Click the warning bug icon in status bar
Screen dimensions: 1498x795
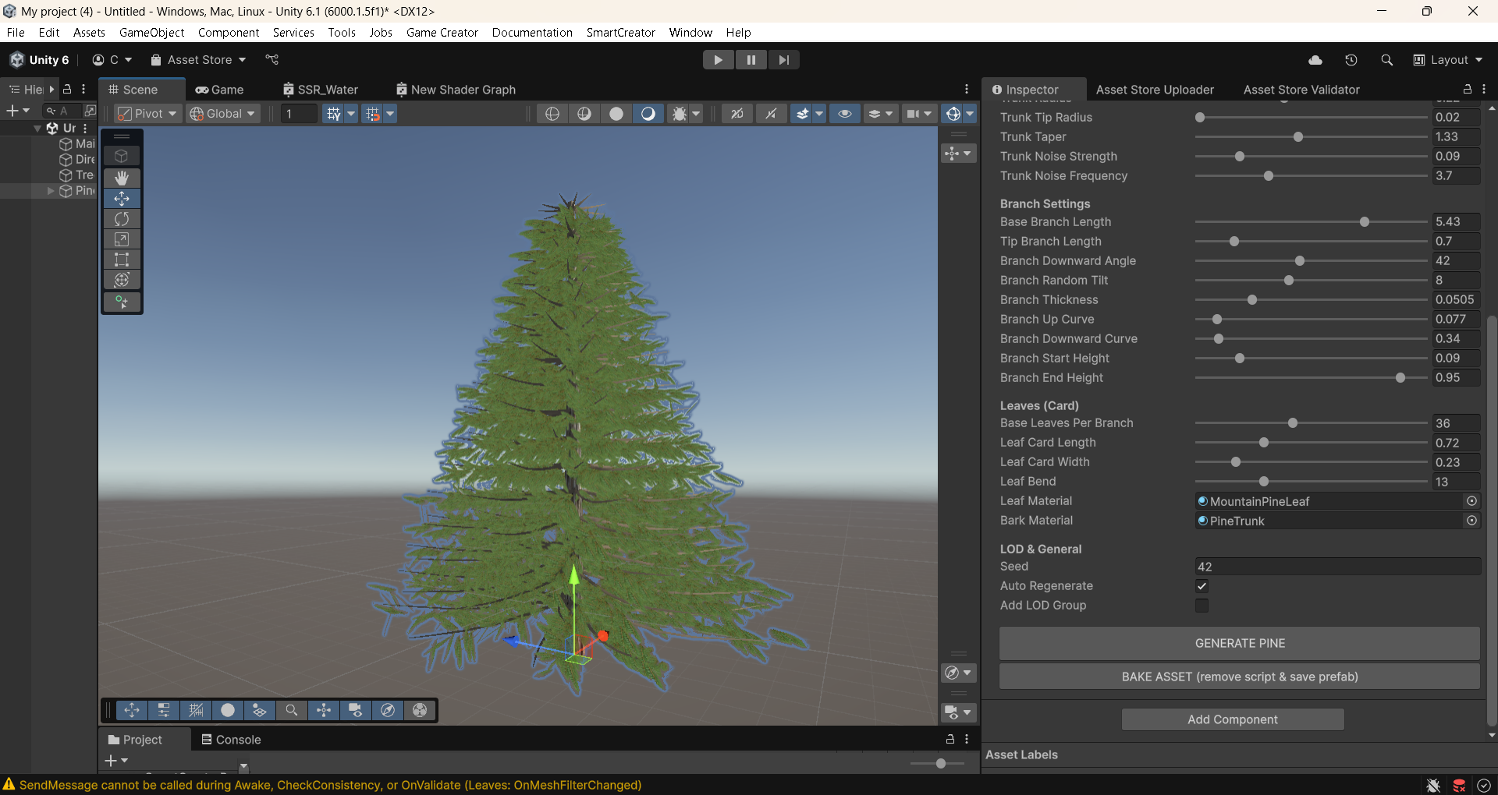pos(1433,785)
